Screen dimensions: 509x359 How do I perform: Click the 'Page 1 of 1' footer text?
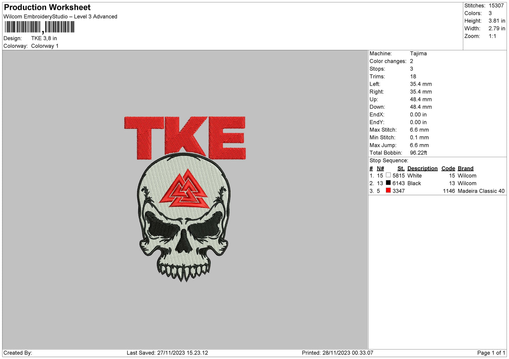pos(491,353)
